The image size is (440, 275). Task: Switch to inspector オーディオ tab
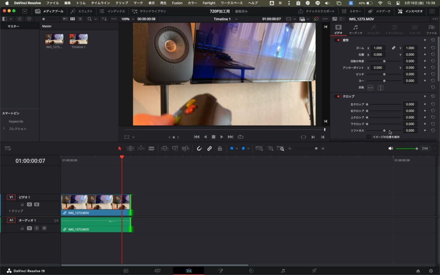[355, 30]
